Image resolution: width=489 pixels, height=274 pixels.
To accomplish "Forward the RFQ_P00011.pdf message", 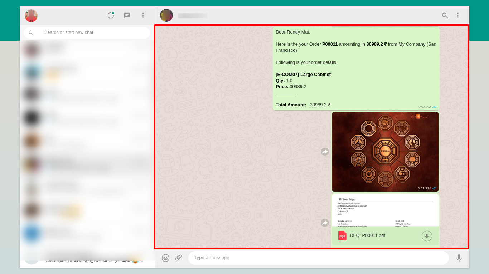I will coord(325,223).
